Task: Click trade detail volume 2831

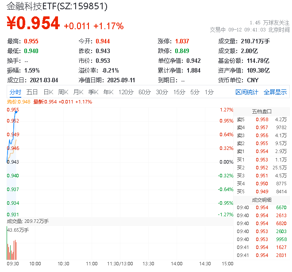Action: pos(281,255)
